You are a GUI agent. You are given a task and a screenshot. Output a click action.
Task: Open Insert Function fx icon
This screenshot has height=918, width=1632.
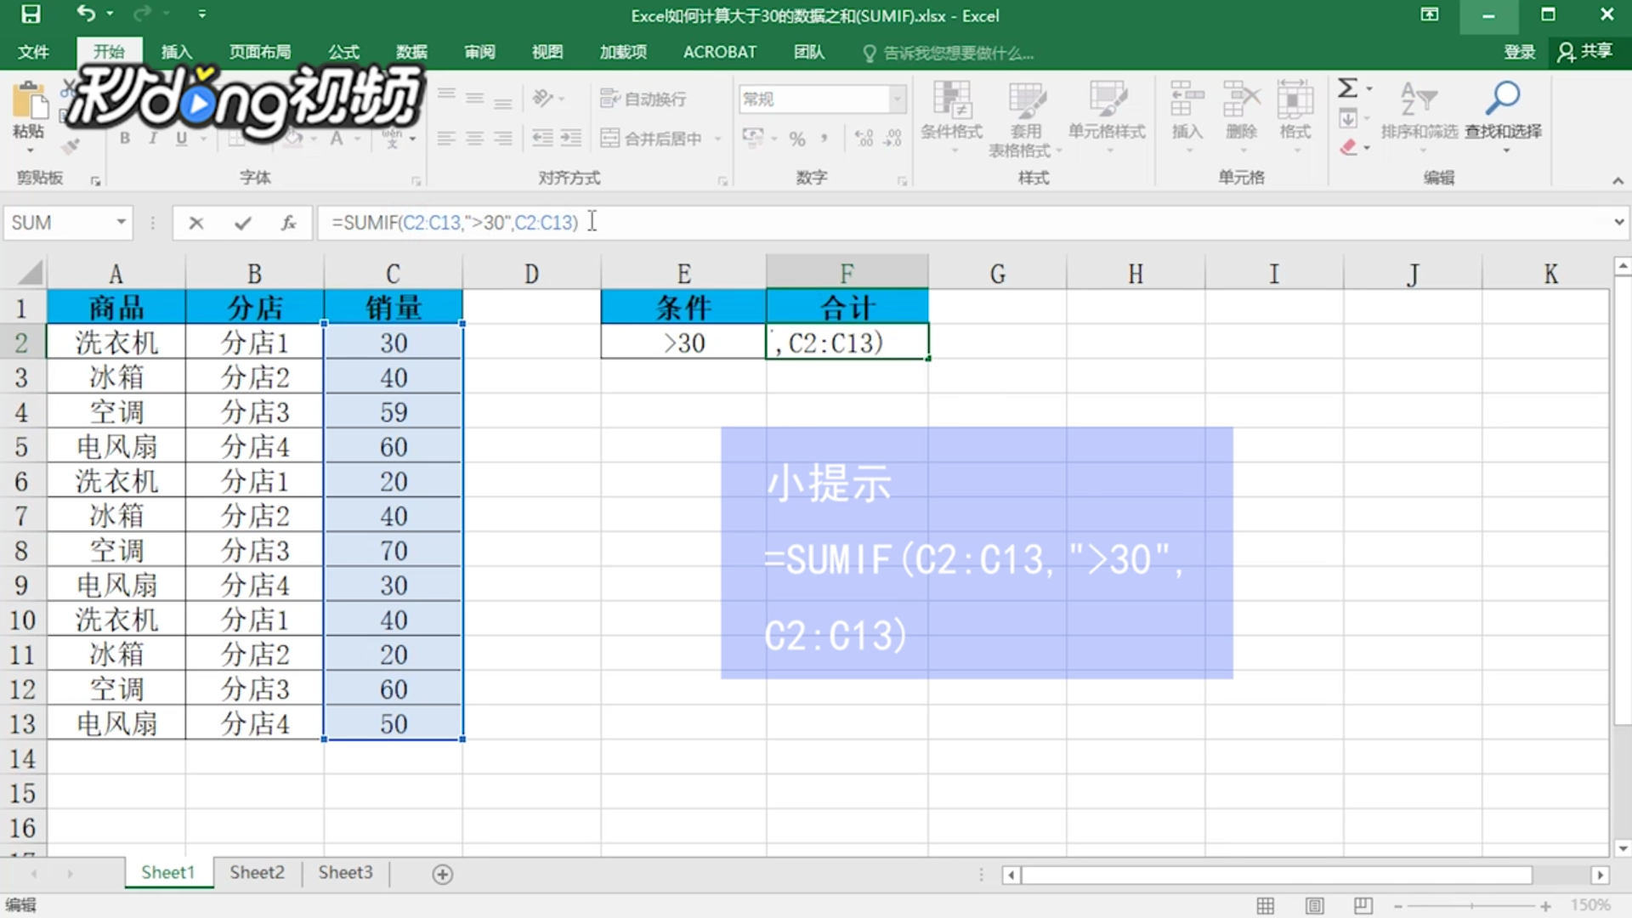289,223
